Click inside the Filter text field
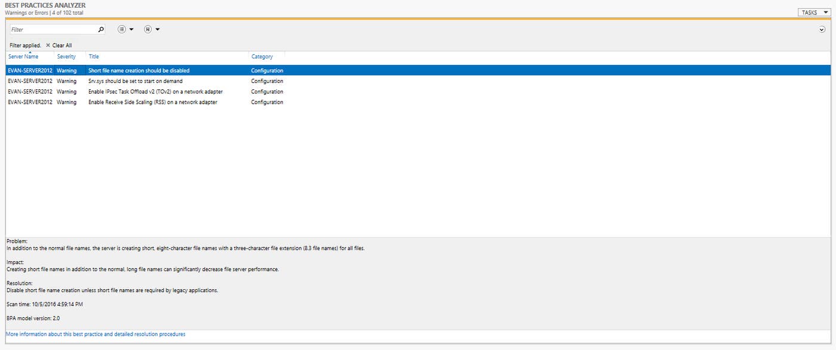This screenshot has width=836, height=350. 53,29
